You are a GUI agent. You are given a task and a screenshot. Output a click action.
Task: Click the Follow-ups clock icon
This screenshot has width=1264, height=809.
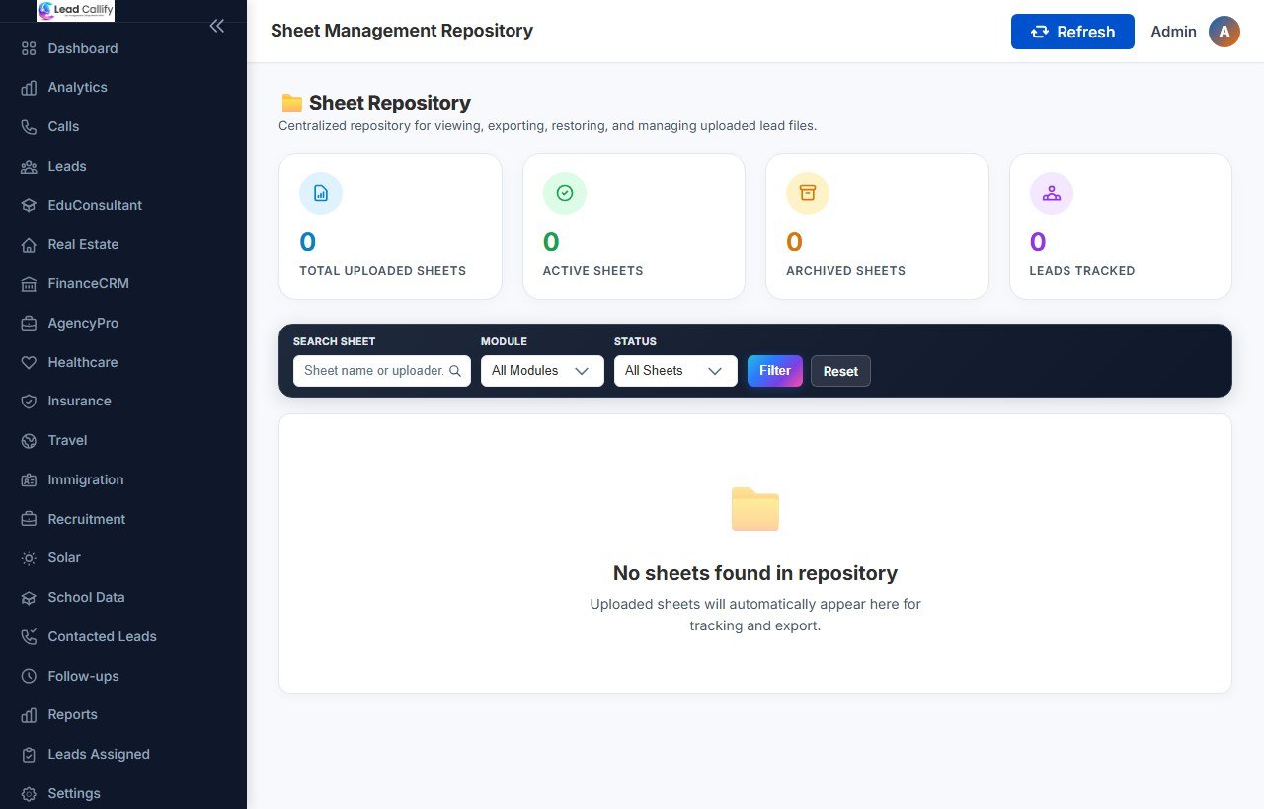coord(29,676)
